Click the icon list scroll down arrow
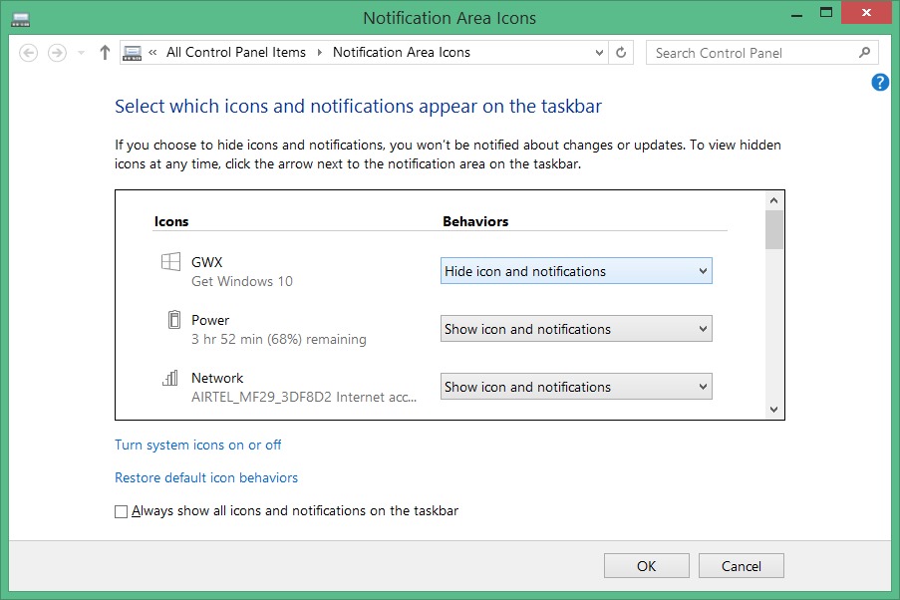 click(774, 410)
